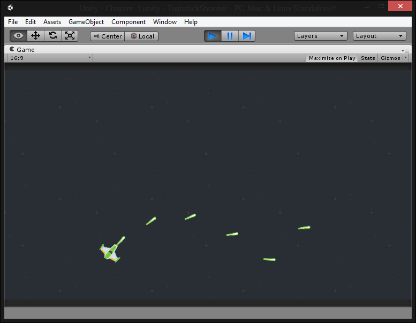Expand the Gizmos dropdown arrow

click(406, 58)
